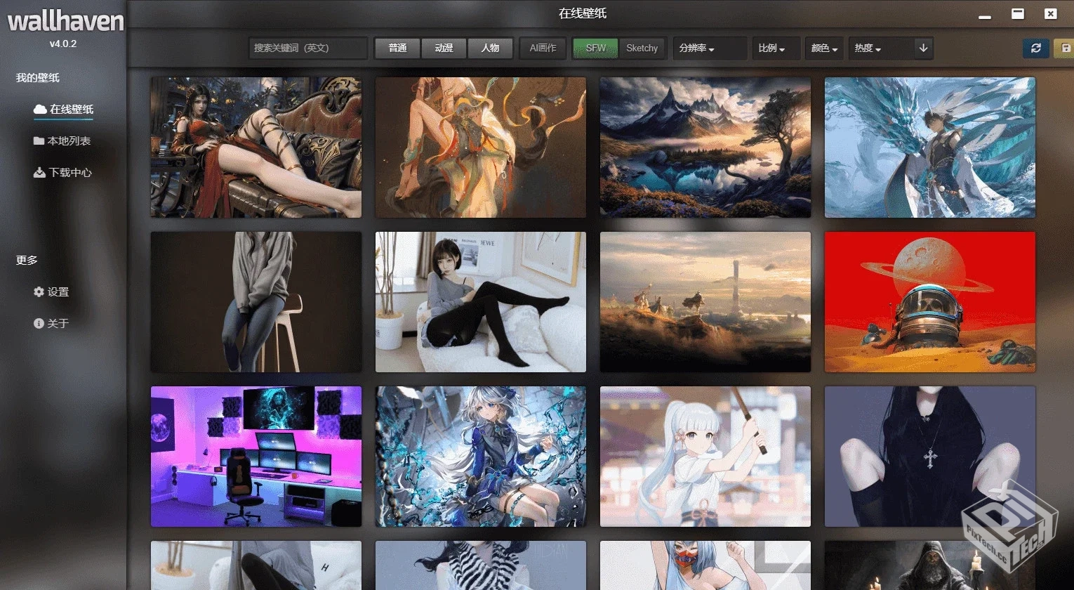Enable the AI画作 filter
Image resolution: width=1074 pixels, height=590 pixels.
(542, 48)
